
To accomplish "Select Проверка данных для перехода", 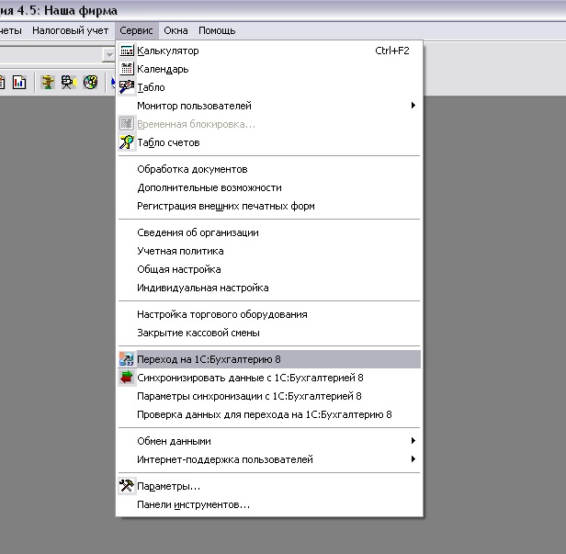I will pos(269,414).
